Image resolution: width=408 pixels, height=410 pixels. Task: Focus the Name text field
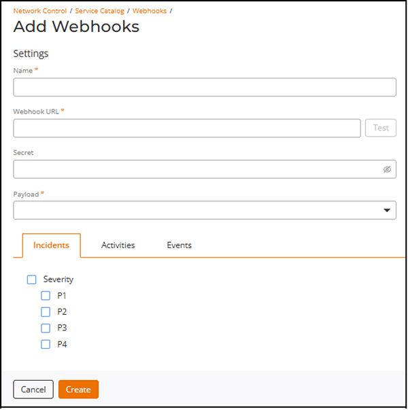[x=204, y=87]
